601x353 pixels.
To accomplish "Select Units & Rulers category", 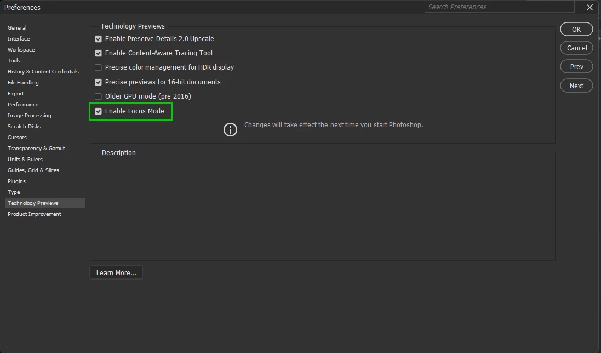I will tap(45, 159).
